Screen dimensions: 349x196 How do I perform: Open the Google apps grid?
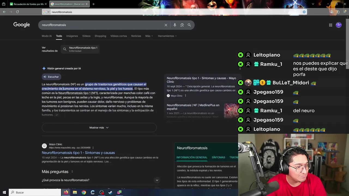point(330,25)
